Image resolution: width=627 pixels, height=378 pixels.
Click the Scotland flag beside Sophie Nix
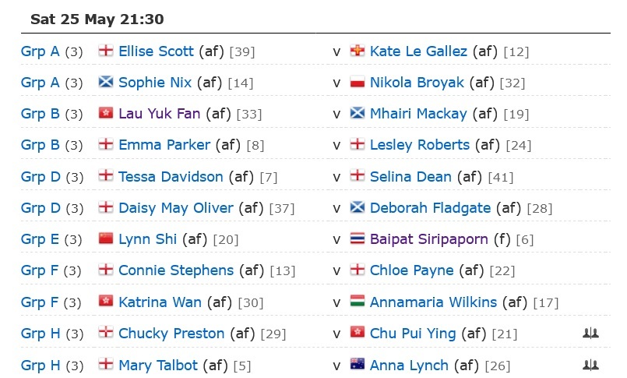(106, 82)
